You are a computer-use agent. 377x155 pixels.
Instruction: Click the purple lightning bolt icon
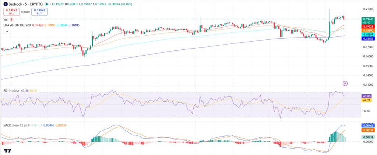click(x=345, y=84)
